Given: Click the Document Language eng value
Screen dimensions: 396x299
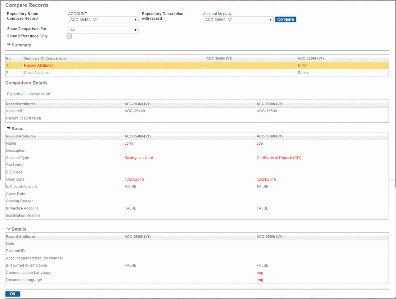Looking at the screenshot, I should [260, 280].
